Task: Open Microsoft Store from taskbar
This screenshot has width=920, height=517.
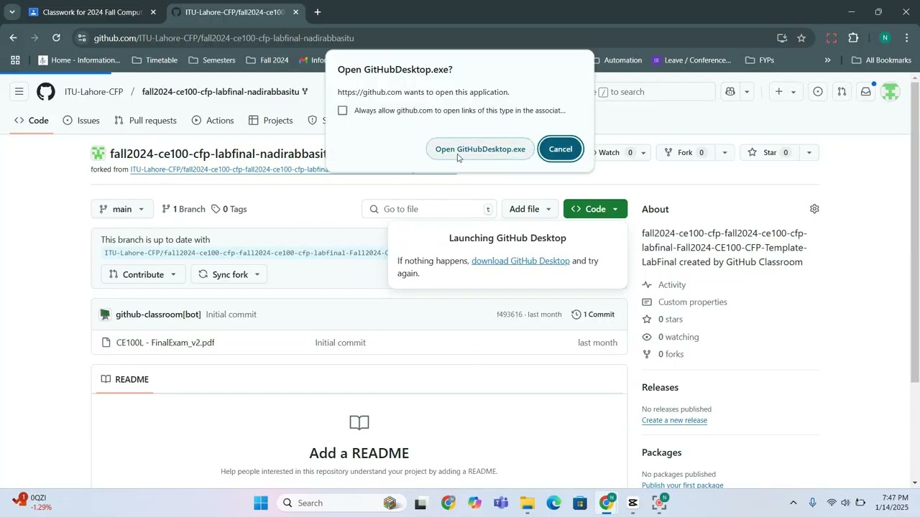Action: tap(581, 503)
